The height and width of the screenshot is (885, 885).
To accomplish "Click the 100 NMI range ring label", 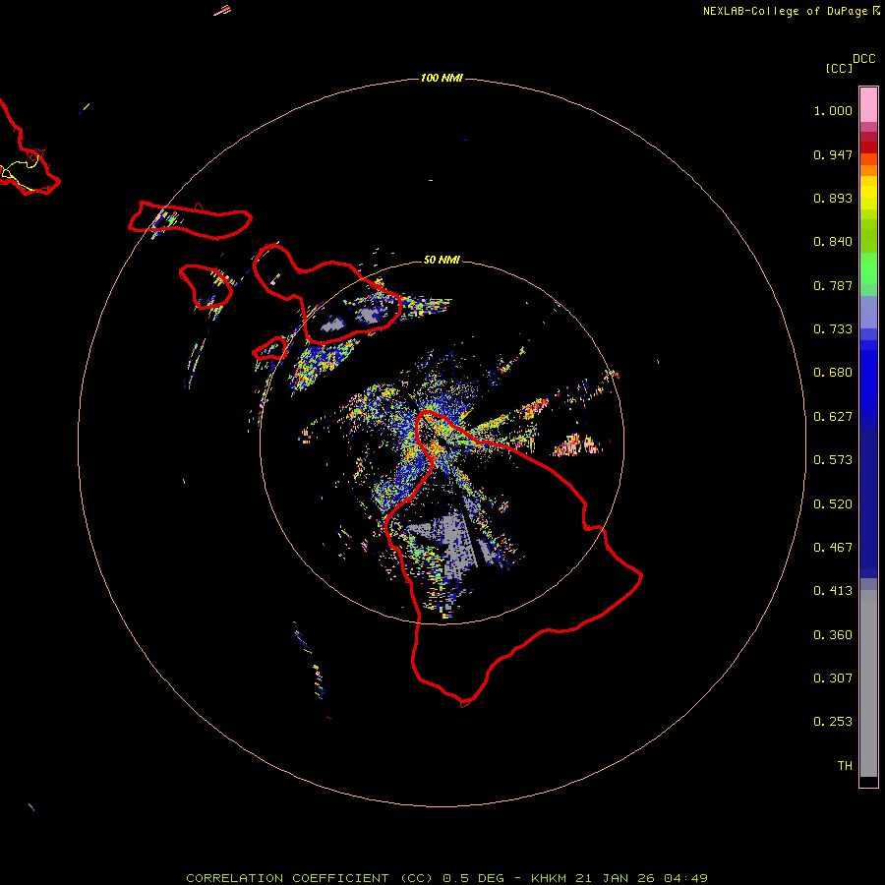I will pos(442,78).
